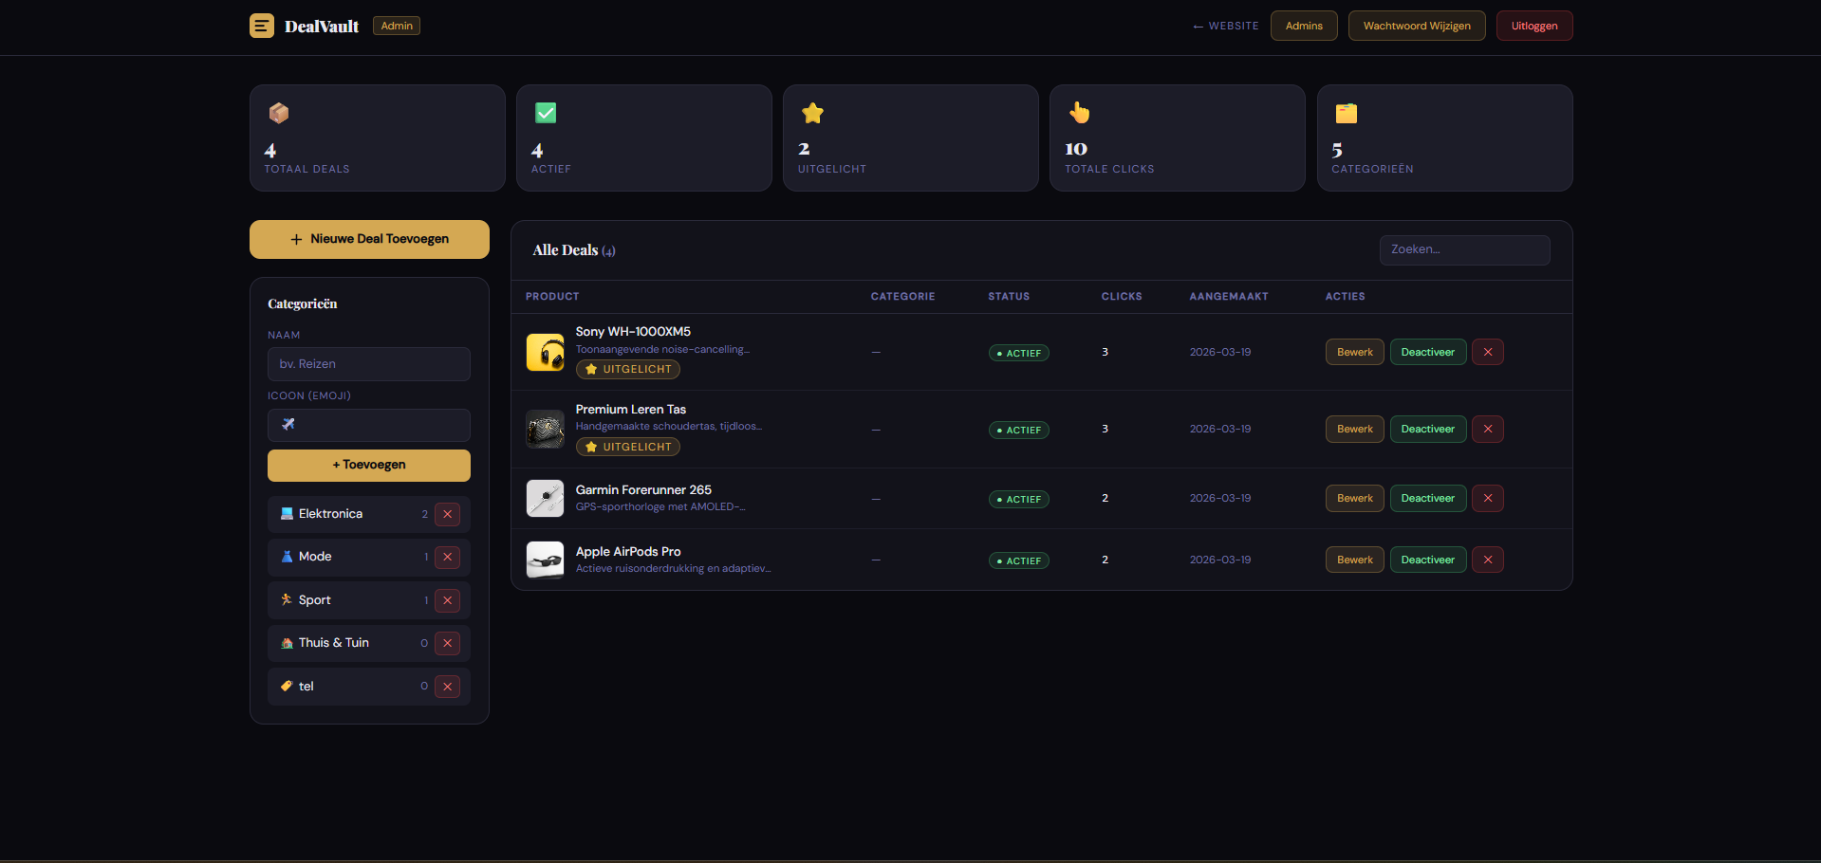This screenshot has width=1821, height=863.
Task: Click the Actief status badge for Garmin Forerunner 265
Action: [1018, 499]
